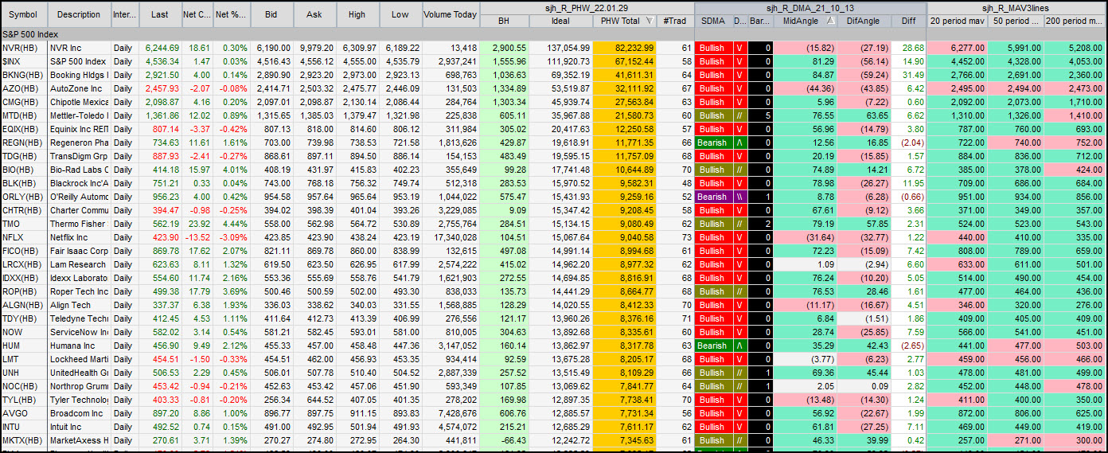Click the 20 period mav column header

958,21
